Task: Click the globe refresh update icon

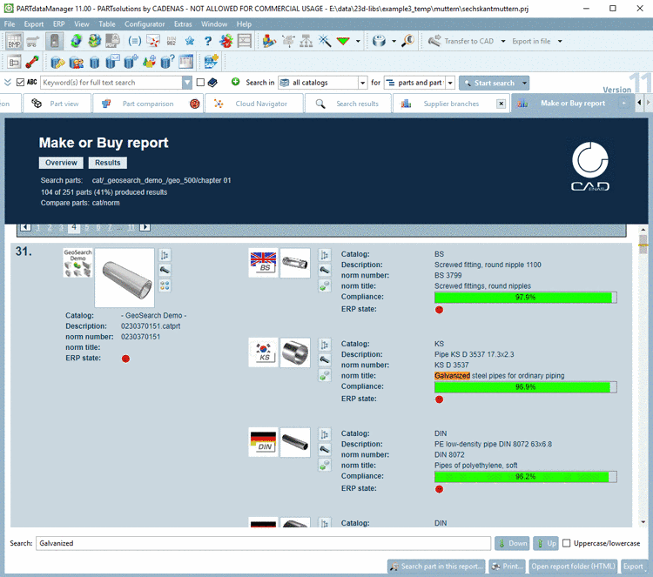Action: coord(76,41)
